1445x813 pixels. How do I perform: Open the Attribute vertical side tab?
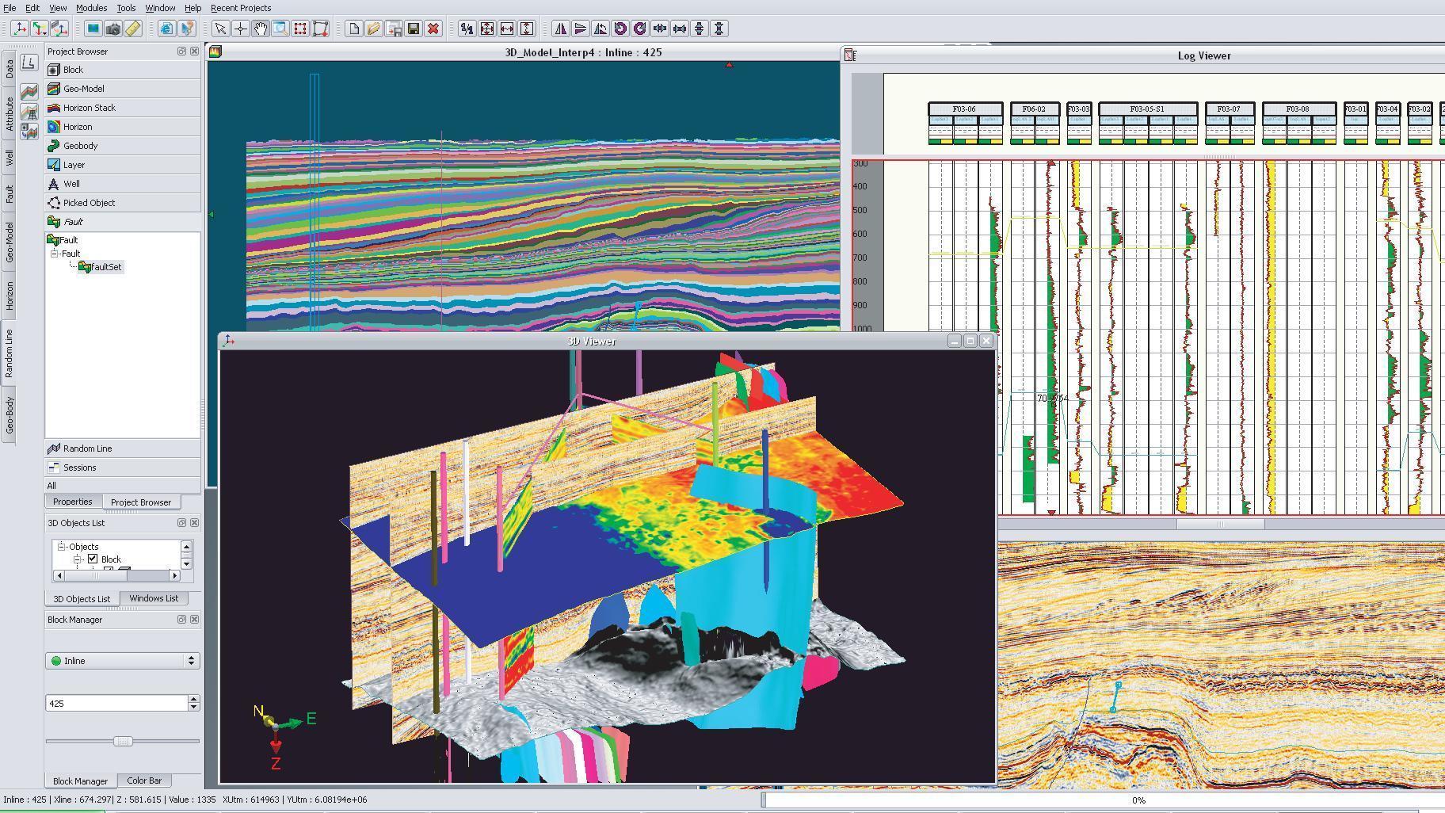9,114
